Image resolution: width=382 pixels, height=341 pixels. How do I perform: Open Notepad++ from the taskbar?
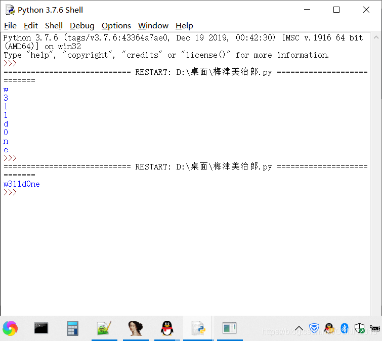tap(104, 328)
